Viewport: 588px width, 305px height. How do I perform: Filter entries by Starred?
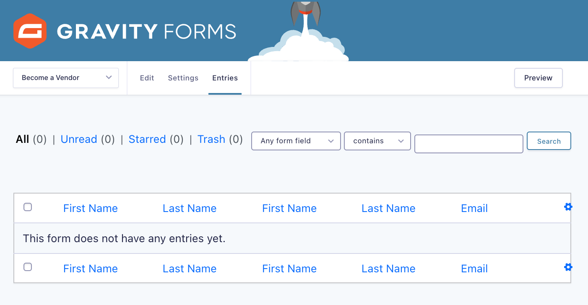pos(147,140)
